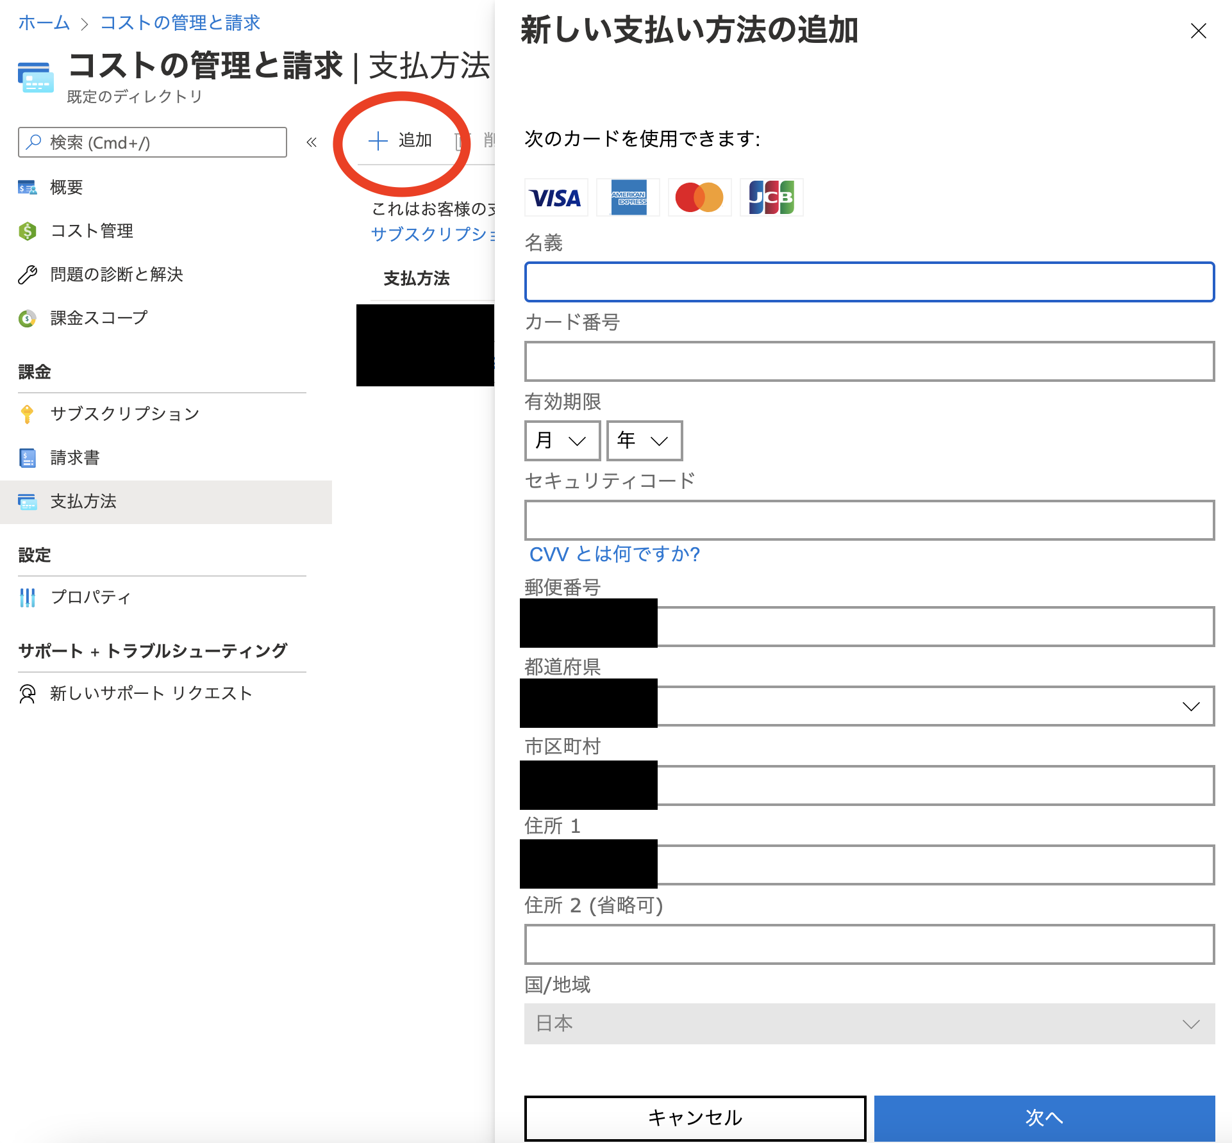The height and width of the screenshot is (1143, 1232).
Task: Open the 国/地域 country dropdown
Action: tap(870, 1023)
